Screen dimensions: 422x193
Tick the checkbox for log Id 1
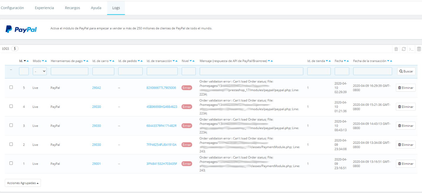11,163
